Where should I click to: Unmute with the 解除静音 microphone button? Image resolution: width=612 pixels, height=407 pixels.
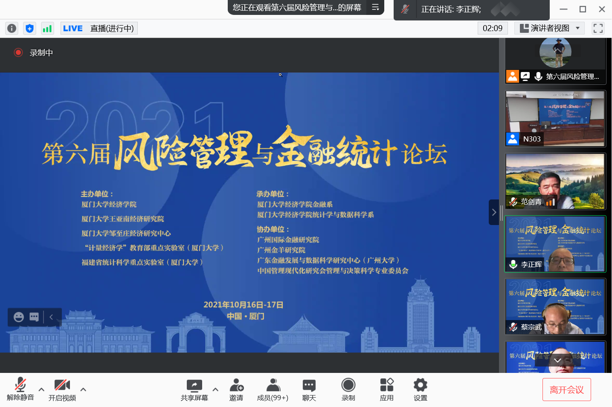(20, 389)
